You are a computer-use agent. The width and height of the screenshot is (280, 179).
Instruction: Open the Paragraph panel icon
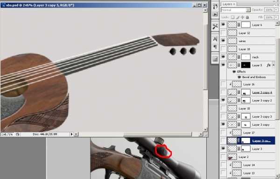click(x=215, y=47)
